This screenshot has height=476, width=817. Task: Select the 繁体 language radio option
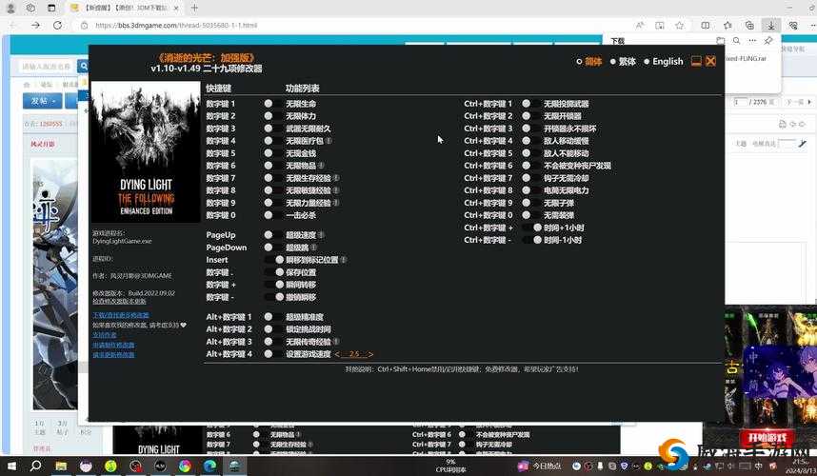click(x=623, y=62)
